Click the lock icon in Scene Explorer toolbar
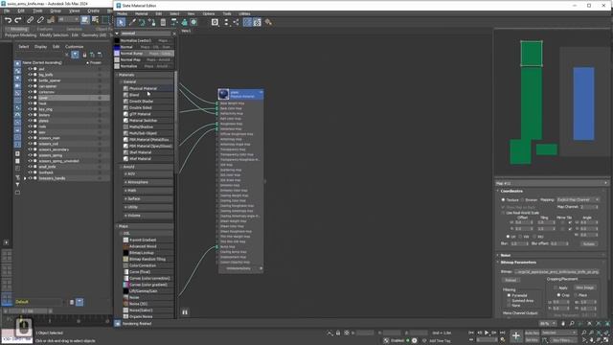This screenshot has height=345, width=613. (84, 55)
